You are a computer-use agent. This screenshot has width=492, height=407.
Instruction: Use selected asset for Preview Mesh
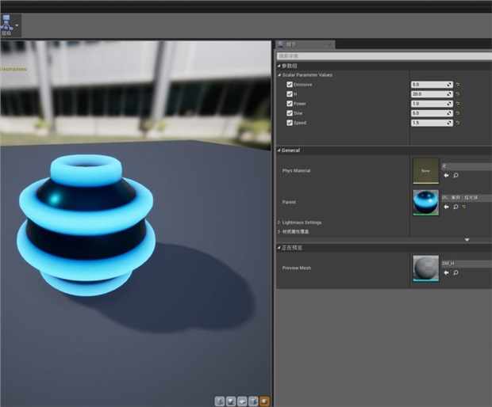(x=446, y=273)
